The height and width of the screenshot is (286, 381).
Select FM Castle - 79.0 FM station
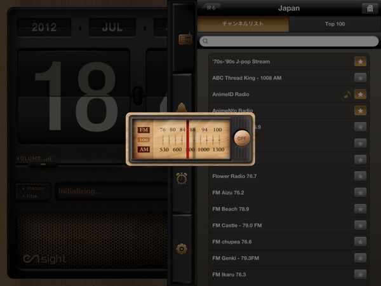289,225
